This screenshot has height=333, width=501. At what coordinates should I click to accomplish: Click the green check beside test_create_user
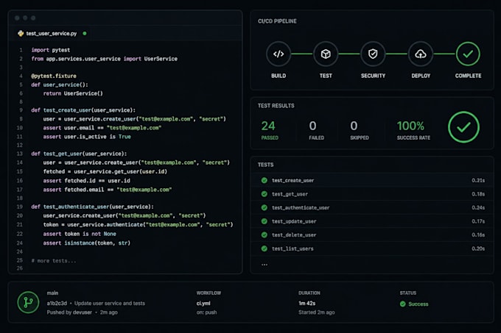[x=264, y=180]
